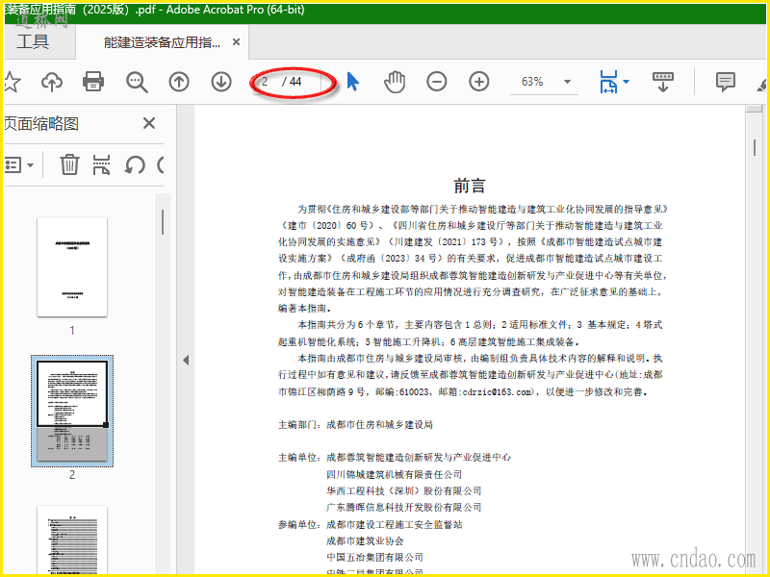
Task: Click the text 成都市建设工程施工安全监督站
Action: pos(395,524)
